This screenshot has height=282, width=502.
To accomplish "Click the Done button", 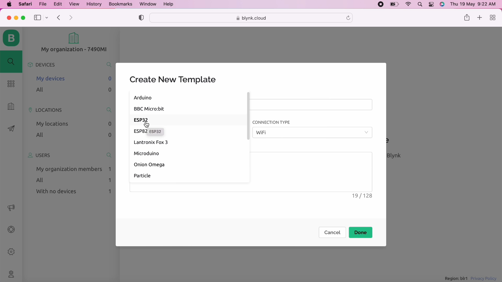I will [x=361, y=233].
